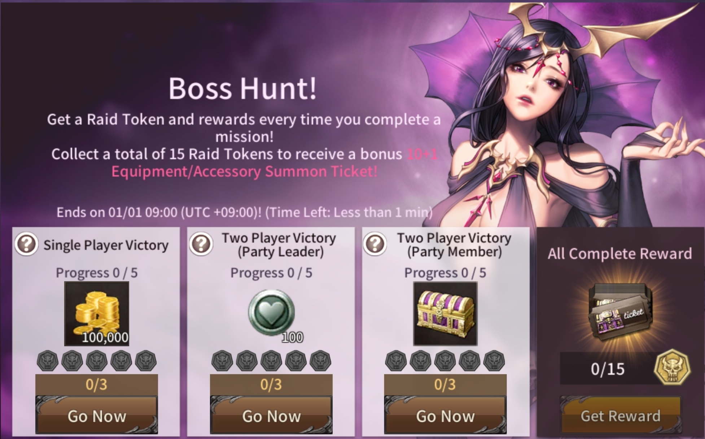Viewport: 705px width, 439px height.
Task: Tap first raid token slot under Single Player
Action: click(x=48, y=361)
